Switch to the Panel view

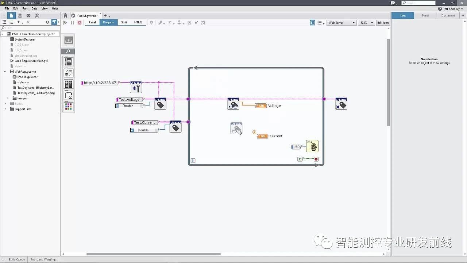tap(92, 23)
